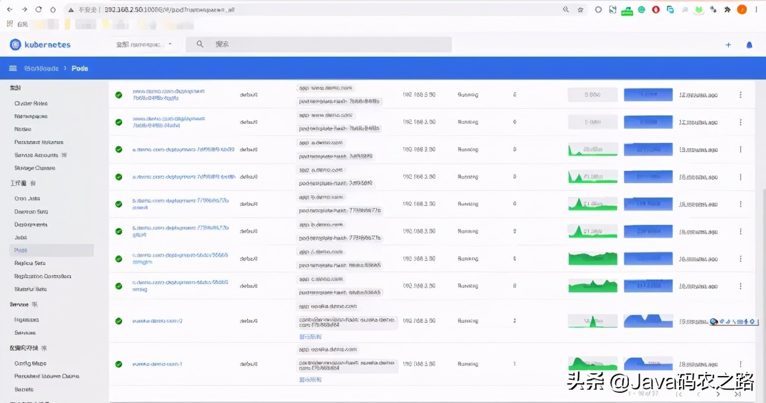
Task: Open the three-dot actions menu for the last pod
Action: pyautogui.click(x=741, y=364)
